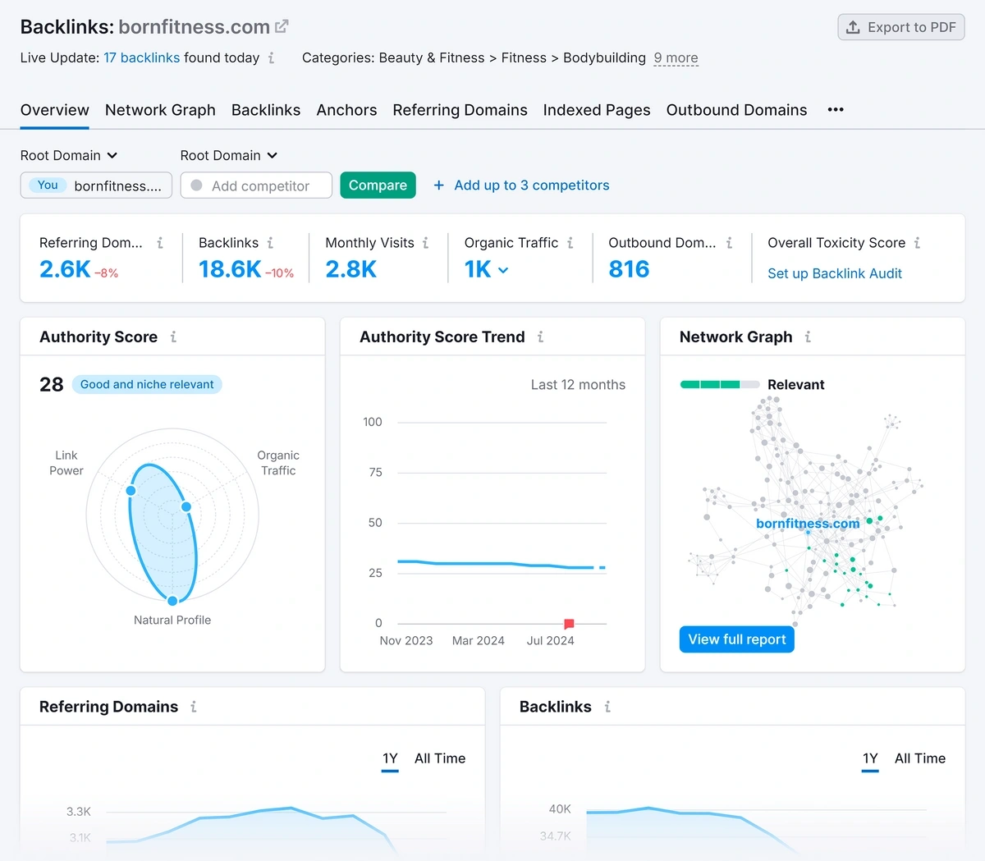Click info icon beside Network Graph title
The height and width of the screenshot is (861, 985).
coord(808,337)
